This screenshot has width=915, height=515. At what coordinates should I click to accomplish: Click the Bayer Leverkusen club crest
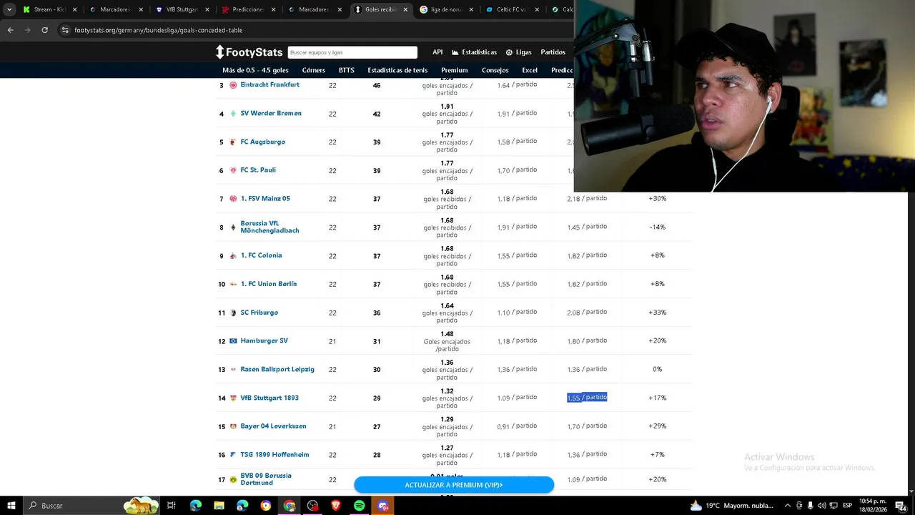point(233,426)
